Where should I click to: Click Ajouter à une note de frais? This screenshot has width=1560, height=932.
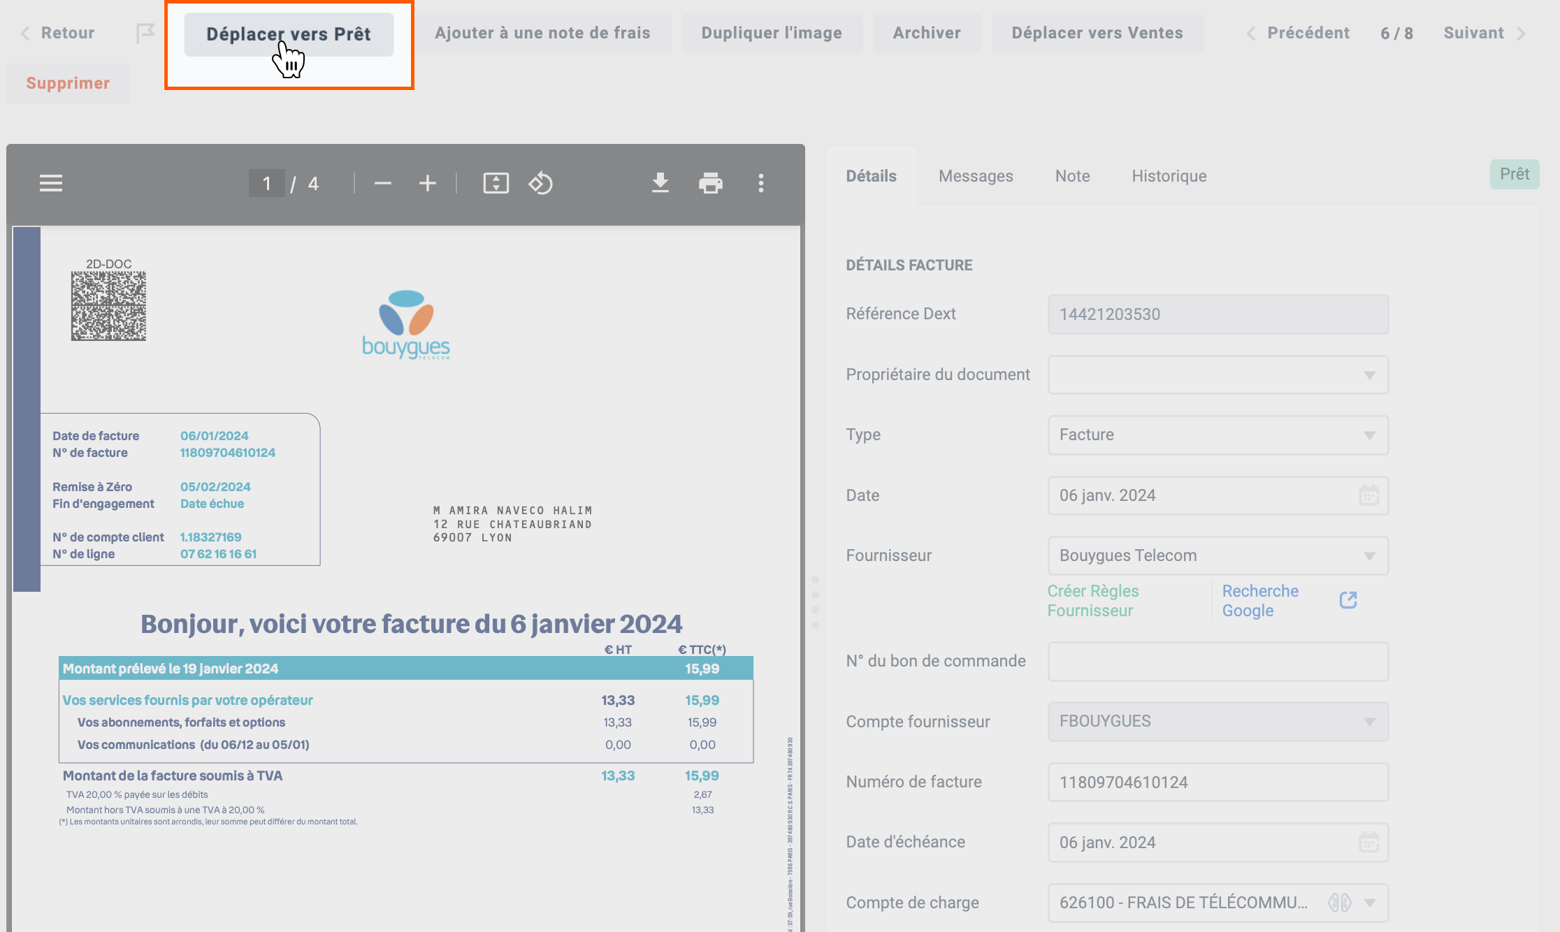pos(542,33)
